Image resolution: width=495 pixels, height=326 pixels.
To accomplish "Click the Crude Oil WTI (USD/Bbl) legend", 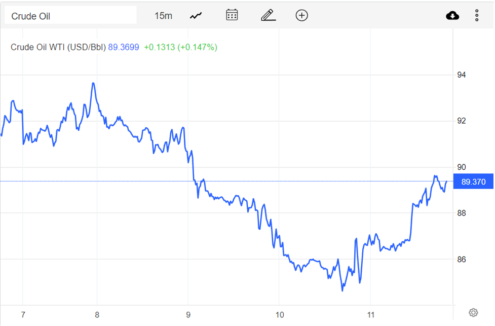I will pyautogui.click(x=58, y=47).
